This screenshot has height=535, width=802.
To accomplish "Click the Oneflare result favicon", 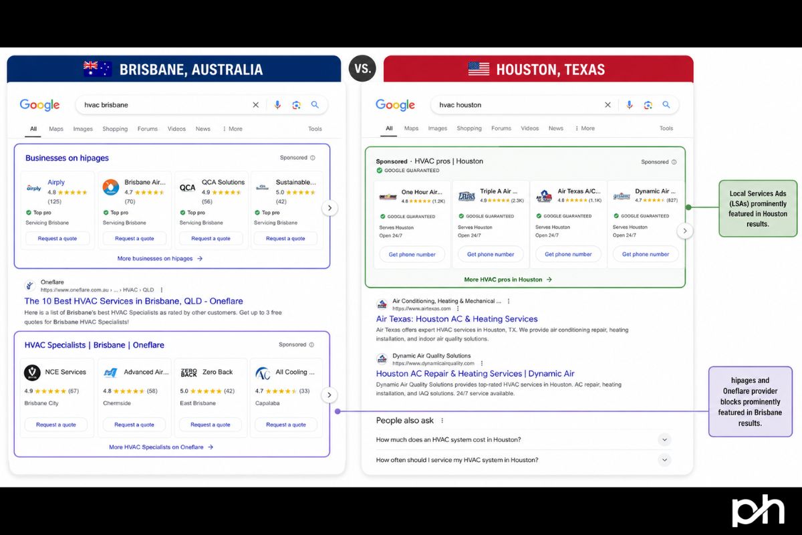I will click(30, 286).
